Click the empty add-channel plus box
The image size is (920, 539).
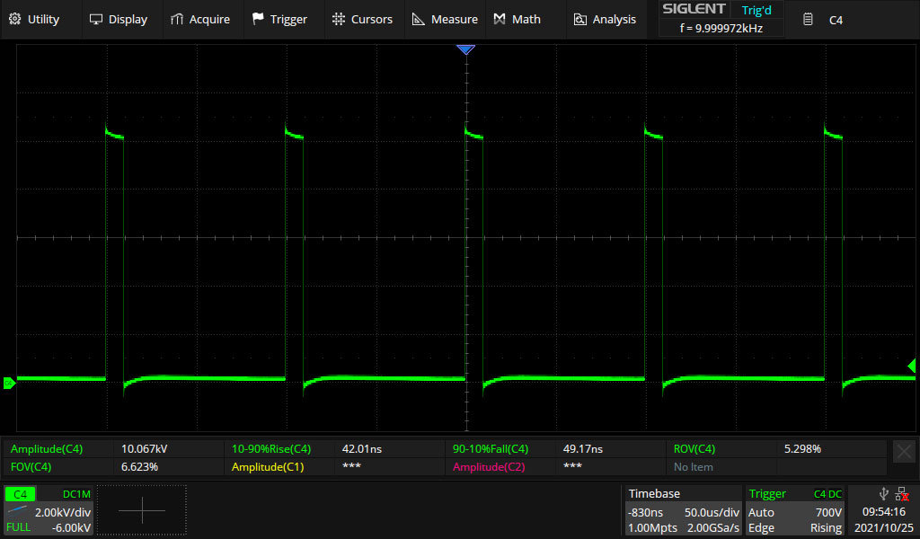(x=142, y=509)
